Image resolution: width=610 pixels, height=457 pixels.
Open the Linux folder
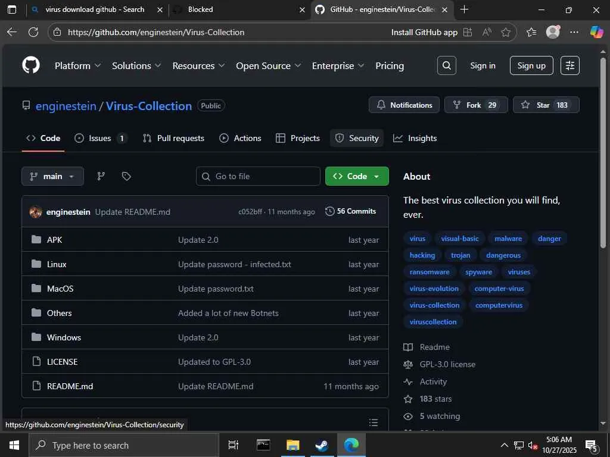point(57,264)
